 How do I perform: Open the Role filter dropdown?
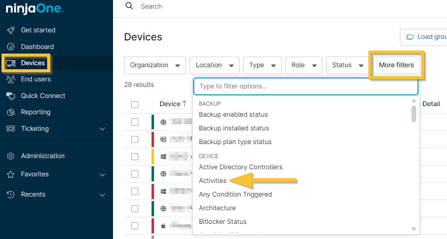(304, 65)
